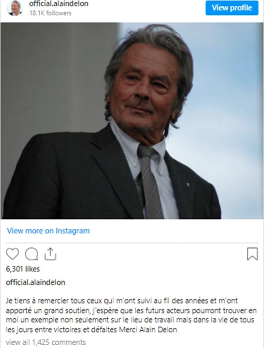Image resolution: width=265 pixels, height=348 pixels.
Task: Click the 18.1K followers text
Action: click(x=50, y=13)
